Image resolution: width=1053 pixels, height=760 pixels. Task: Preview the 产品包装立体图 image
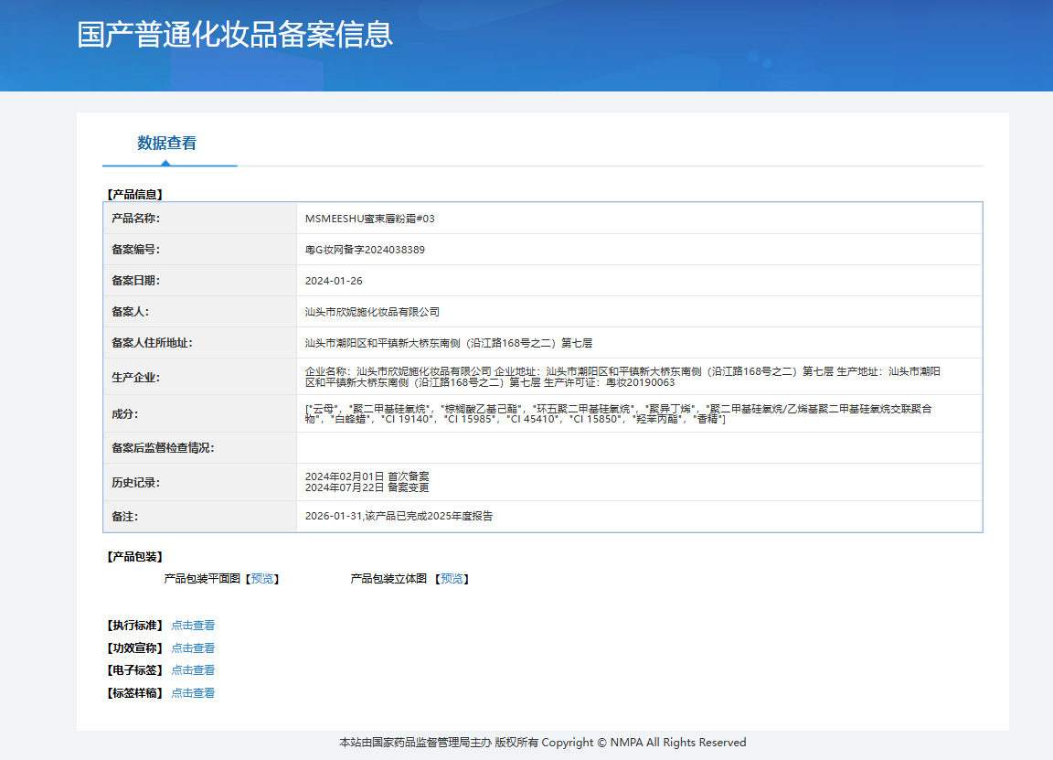(452, 579)
